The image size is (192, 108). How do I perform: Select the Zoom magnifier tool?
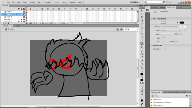(x=142, y=67)
